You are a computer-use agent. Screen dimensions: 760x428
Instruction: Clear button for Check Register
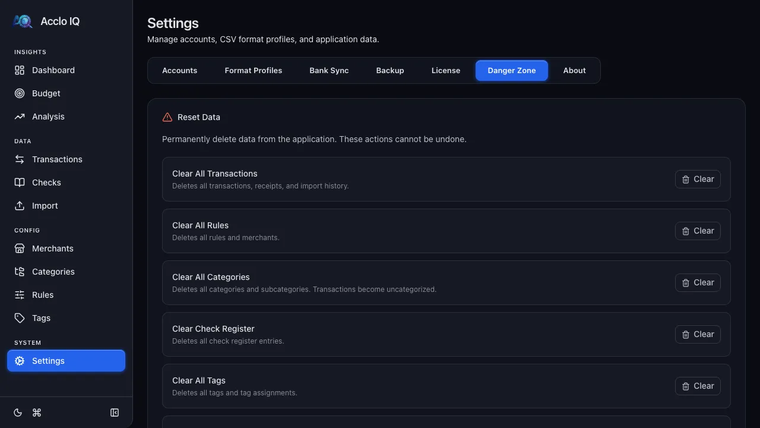[698, 334]
